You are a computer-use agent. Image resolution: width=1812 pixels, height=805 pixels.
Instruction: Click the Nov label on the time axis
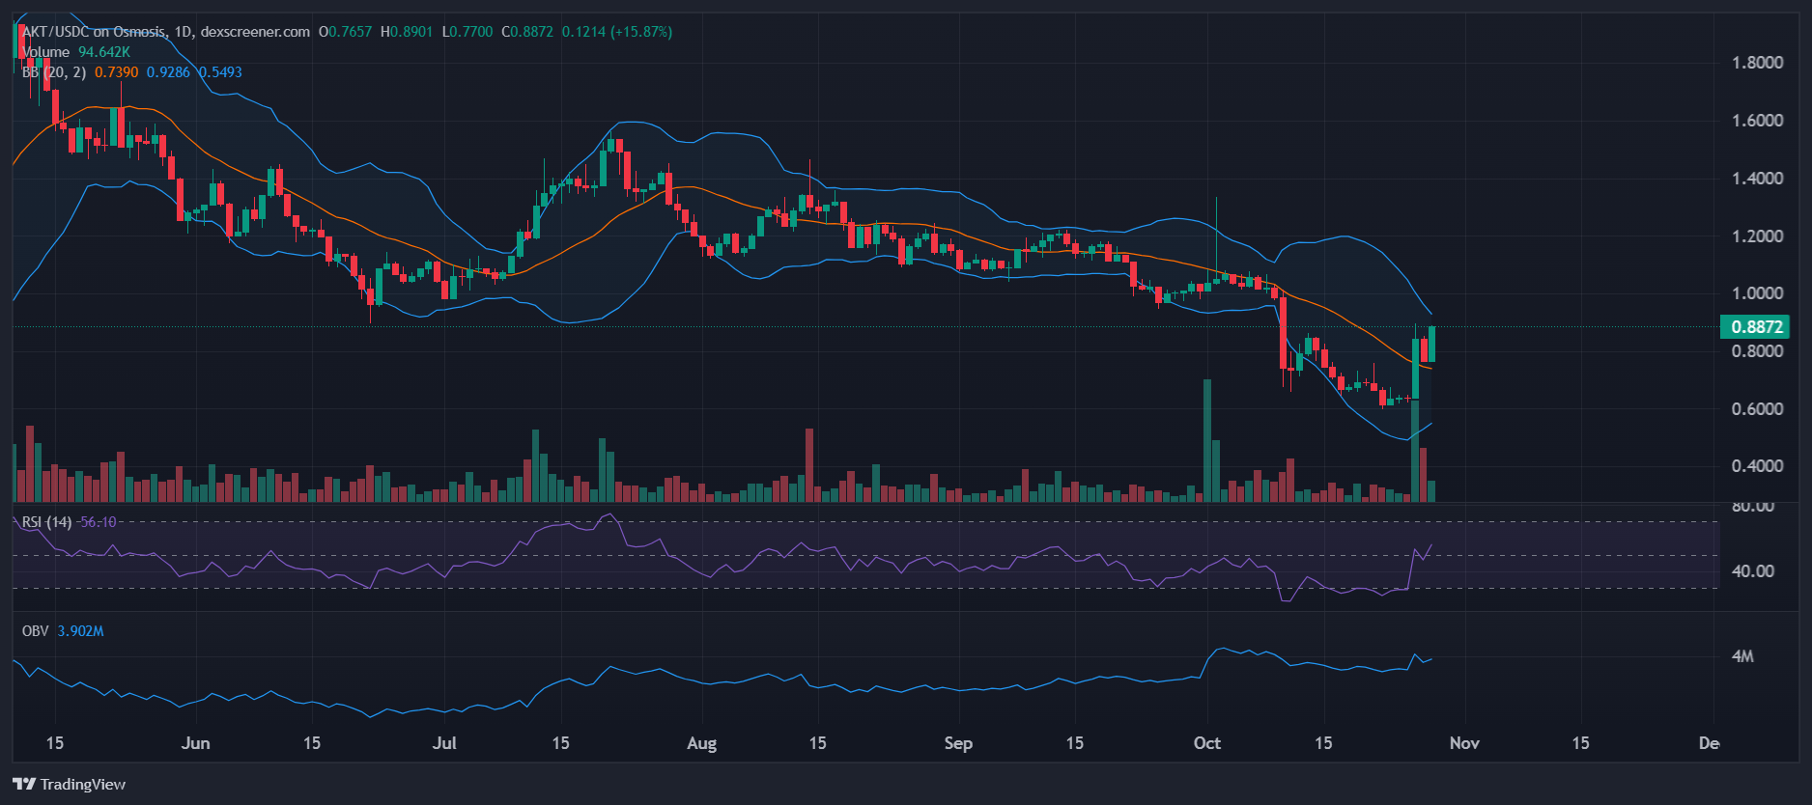[1464, 743]
